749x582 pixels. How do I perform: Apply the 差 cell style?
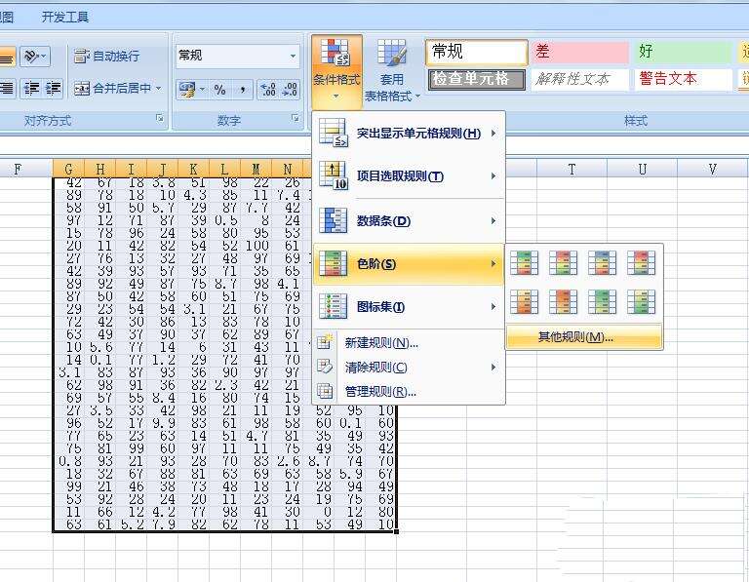click(x=580, y=52)
